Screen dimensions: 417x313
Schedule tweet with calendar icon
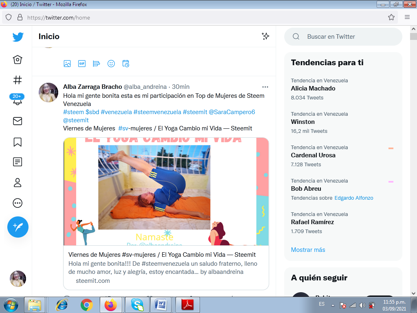coord(125,64)
